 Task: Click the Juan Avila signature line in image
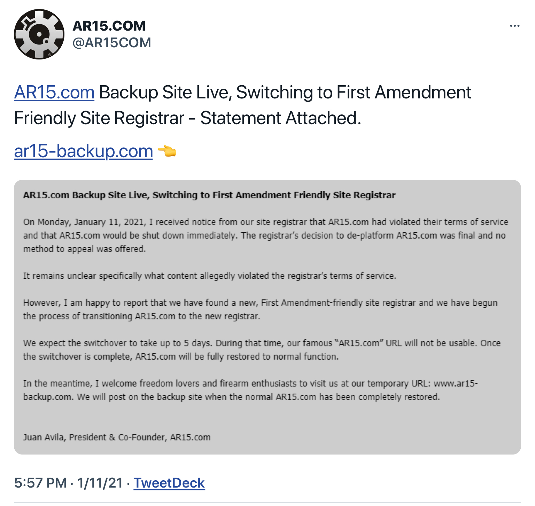click(x=117, y=437)
